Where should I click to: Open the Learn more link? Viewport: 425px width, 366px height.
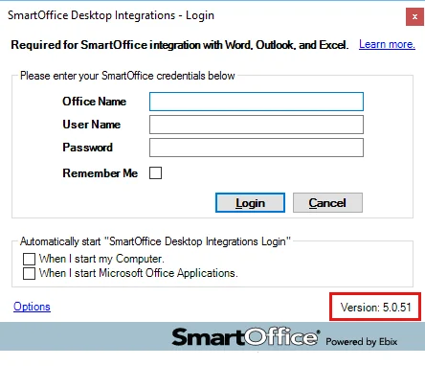pos(387,44)
